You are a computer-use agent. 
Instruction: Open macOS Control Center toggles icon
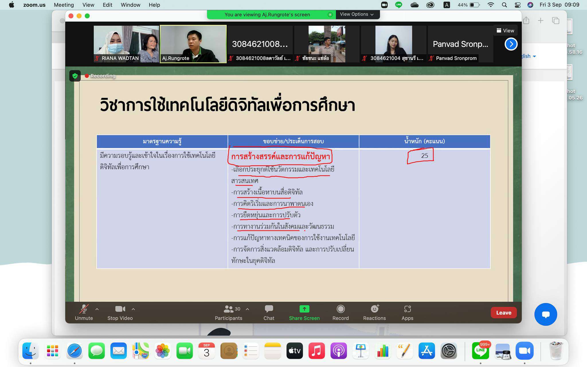[518, 5]
